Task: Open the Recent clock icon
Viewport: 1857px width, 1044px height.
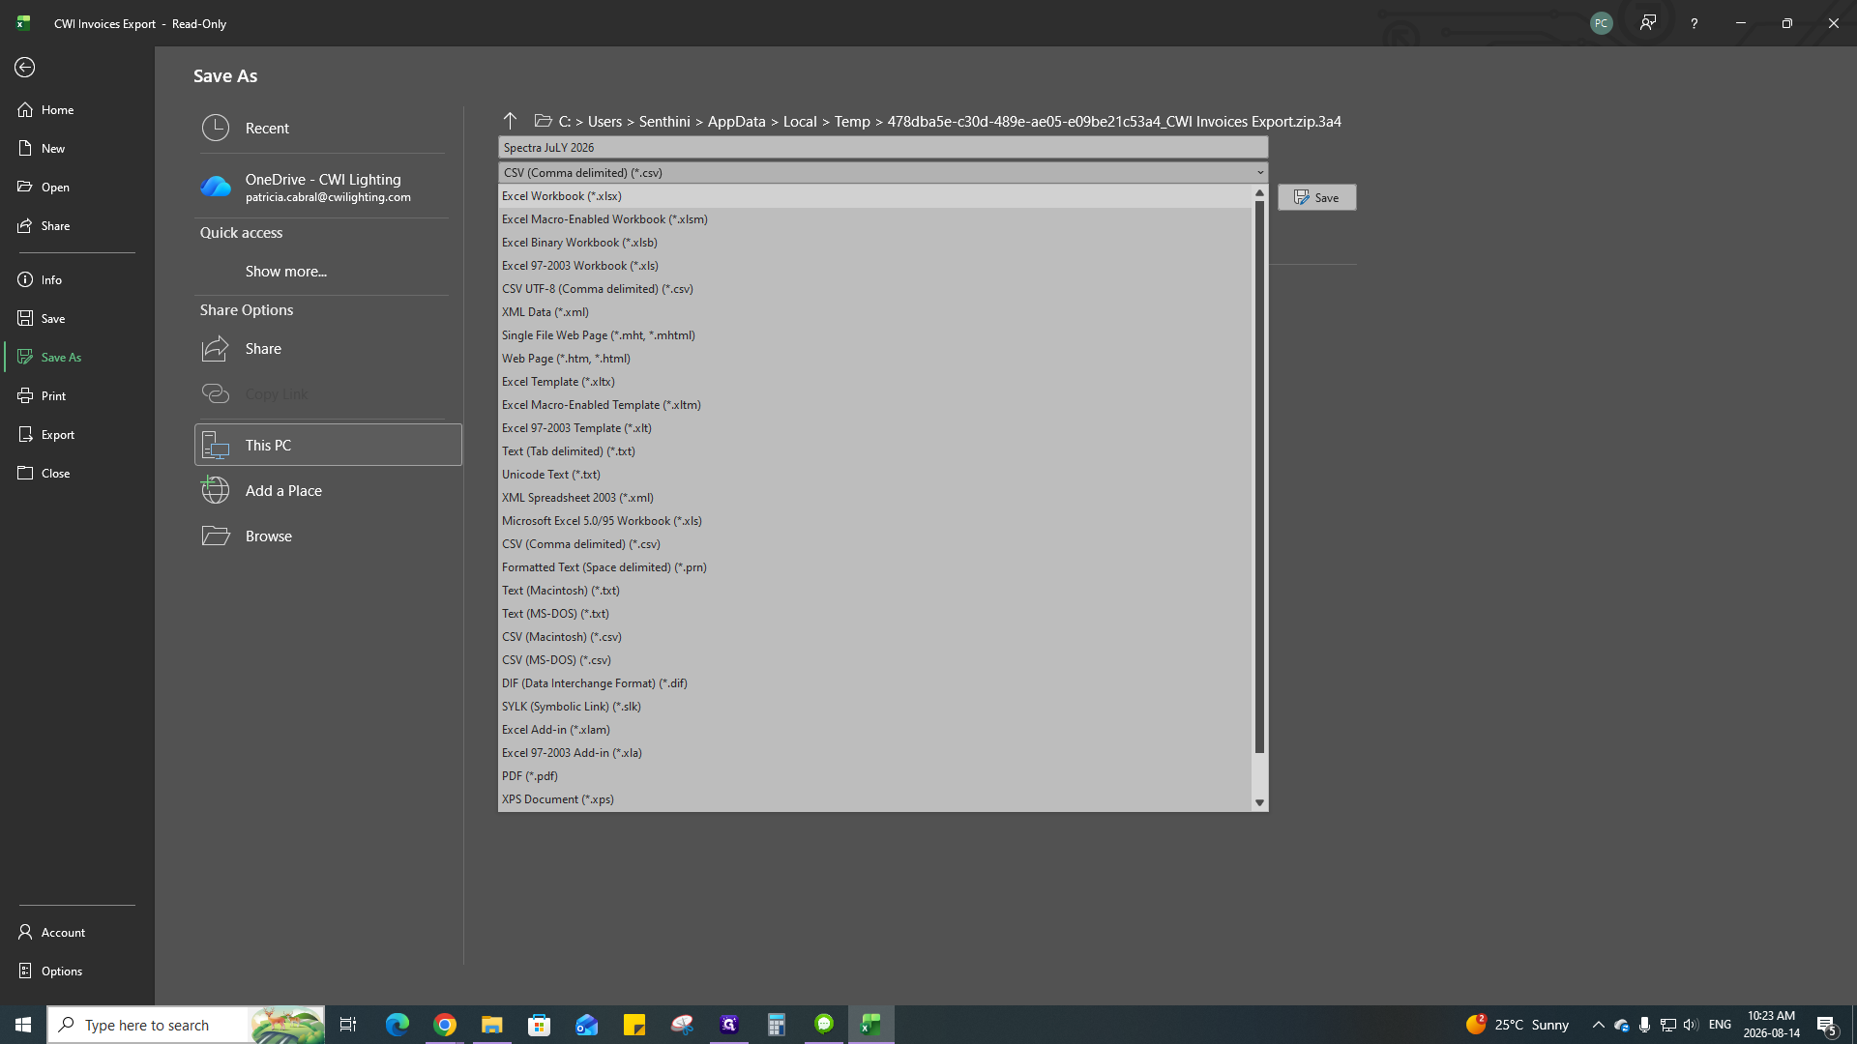Action: click(x=216, y=128)
